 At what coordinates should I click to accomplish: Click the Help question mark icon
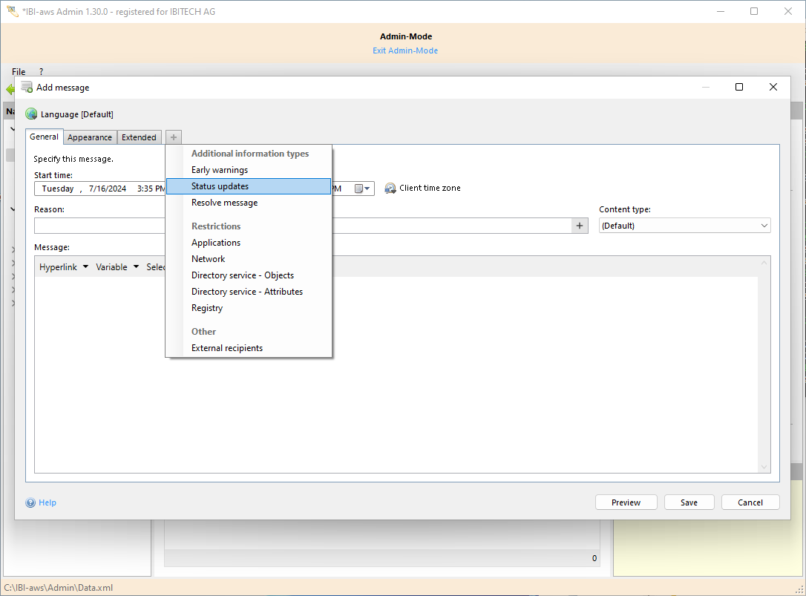(30, 502)
